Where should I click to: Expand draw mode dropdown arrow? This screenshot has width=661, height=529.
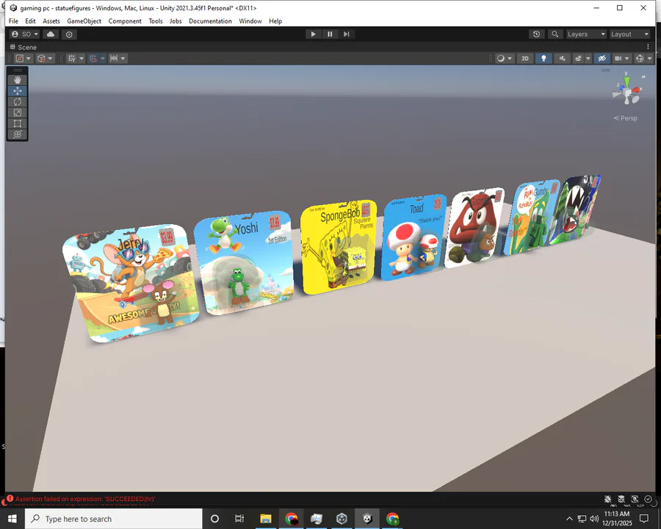510,58
